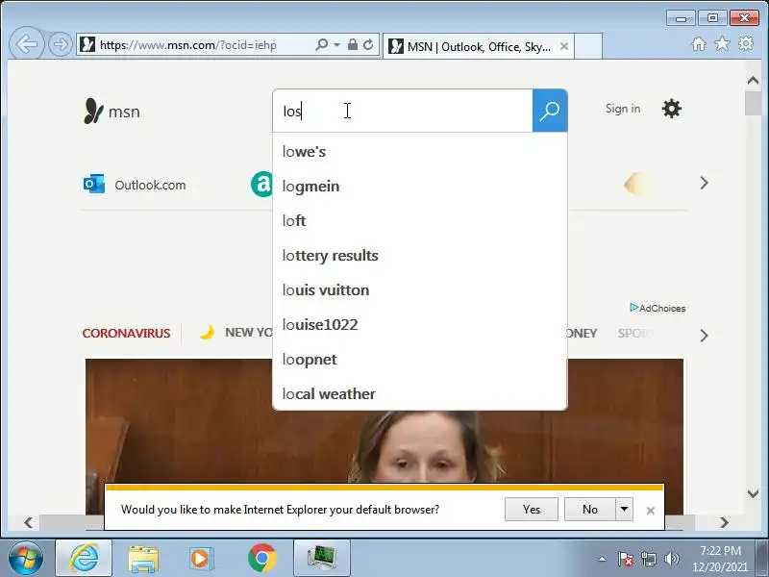Screen dimensions: 769x577
Task: Click the Show desktop button
Action: (x=761, y=559)
